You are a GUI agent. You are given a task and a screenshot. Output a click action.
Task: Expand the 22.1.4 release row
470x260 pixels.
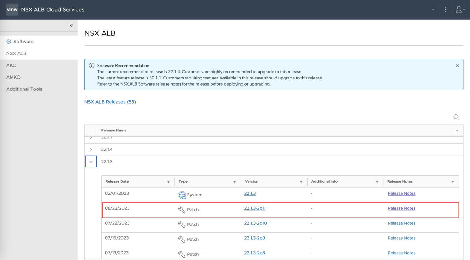(x=91, y=149)
